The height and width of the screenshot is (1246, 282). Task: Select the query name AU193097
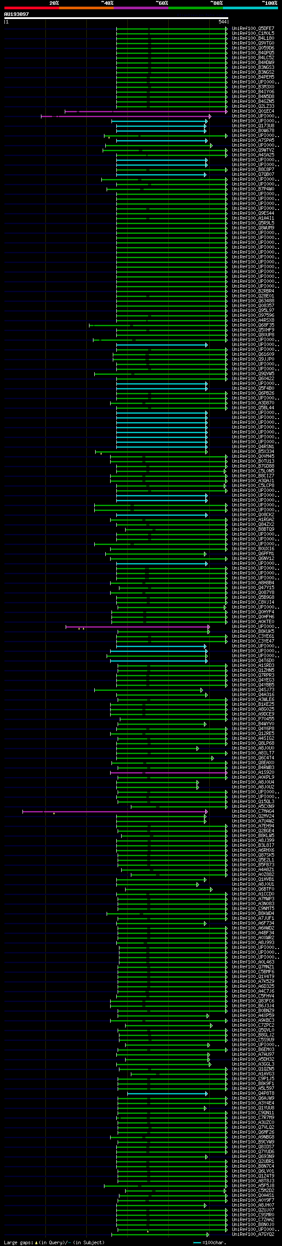[x=16, y=15]
